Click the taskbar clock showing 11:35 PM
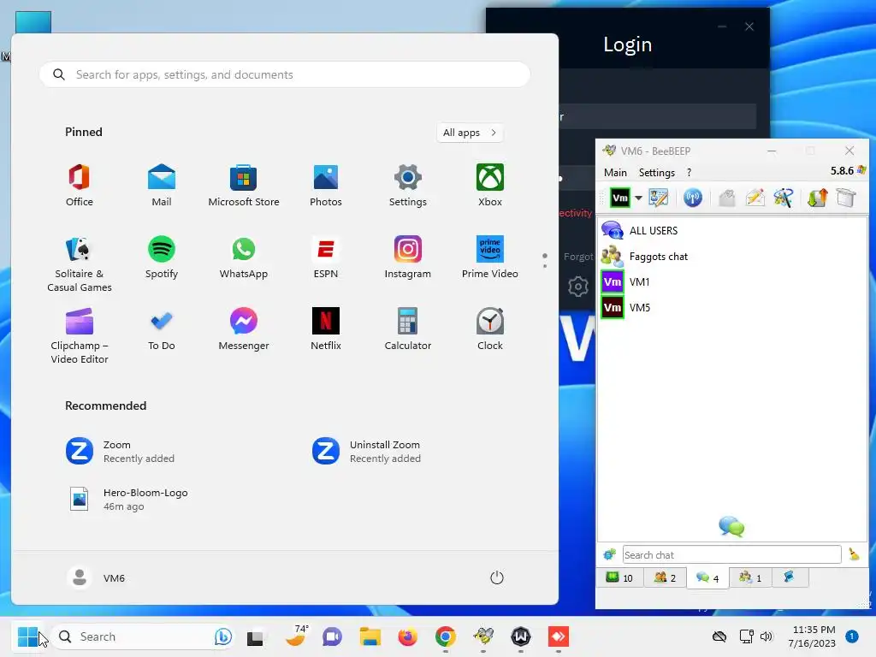The width and height of the screenshot is (876, 657). [x=813, y=636]
